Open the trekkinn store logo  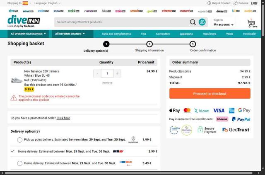[74, 11]
